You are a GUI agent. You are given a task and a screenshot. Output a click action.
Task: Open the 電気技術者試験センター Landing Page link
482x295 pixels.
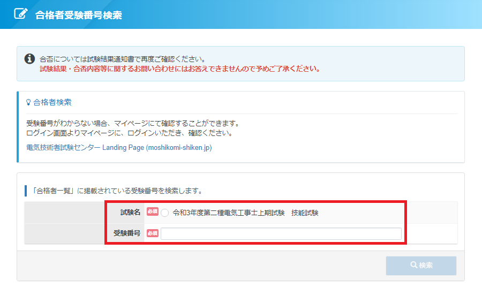pyautogui.click(x=119, y=147)
